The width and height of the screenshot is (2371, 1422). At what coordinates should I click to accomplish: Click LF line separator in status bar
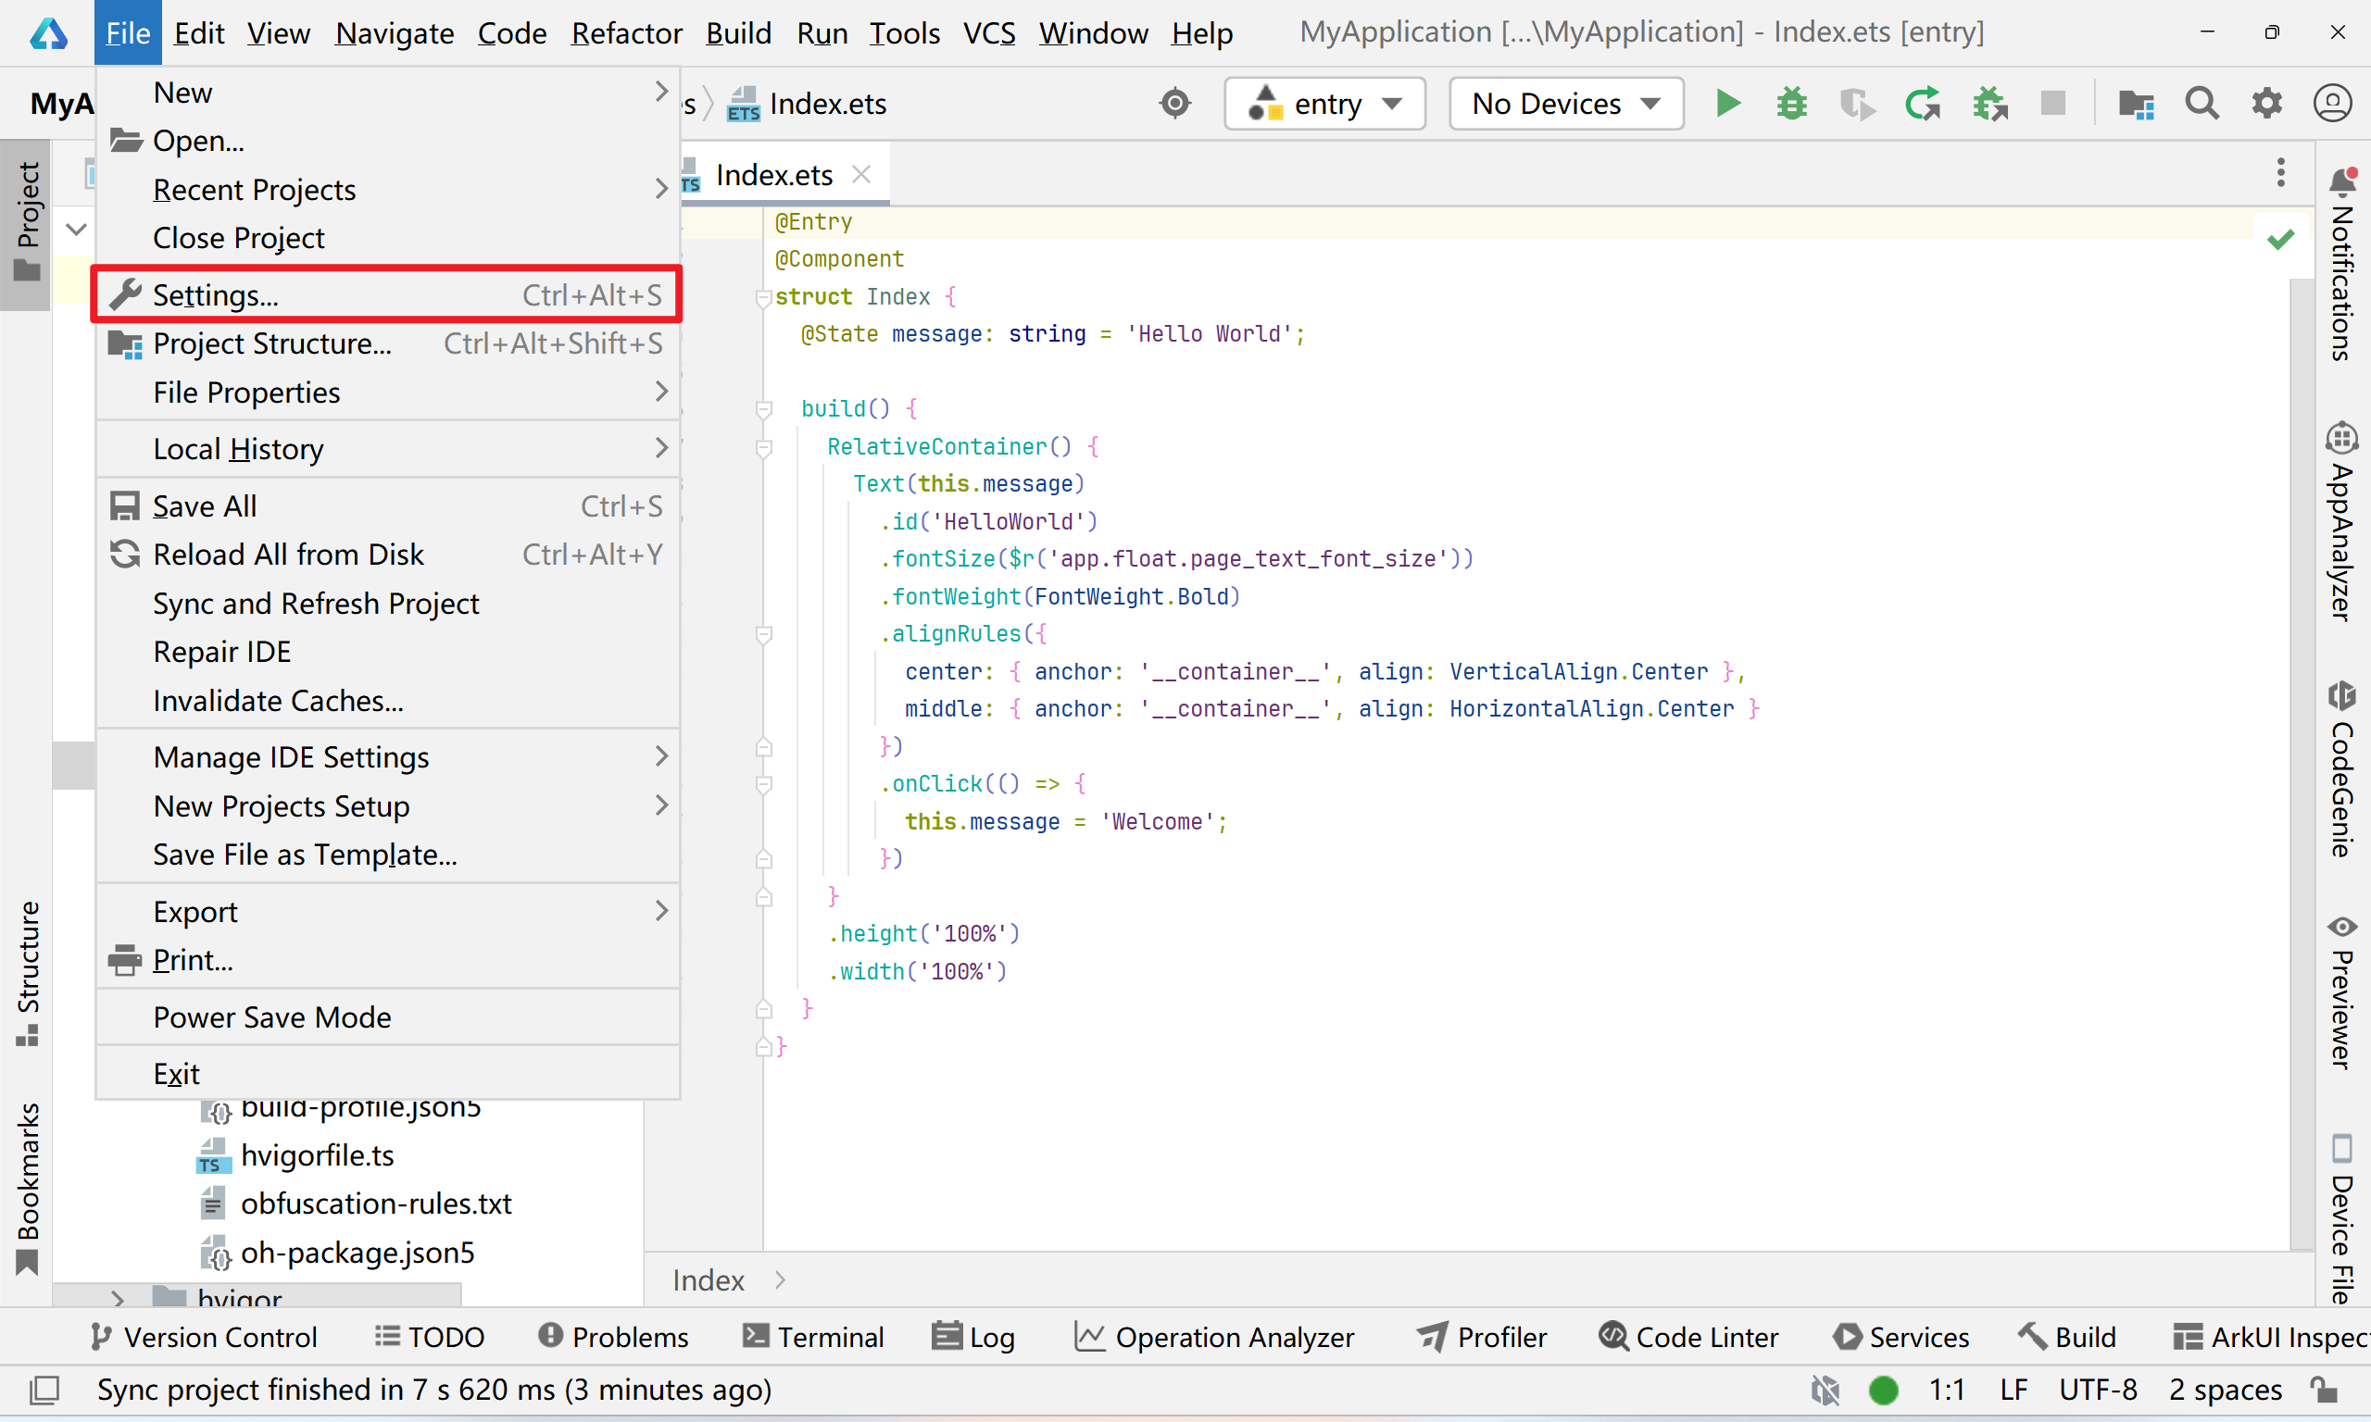pos(2013,1390)
